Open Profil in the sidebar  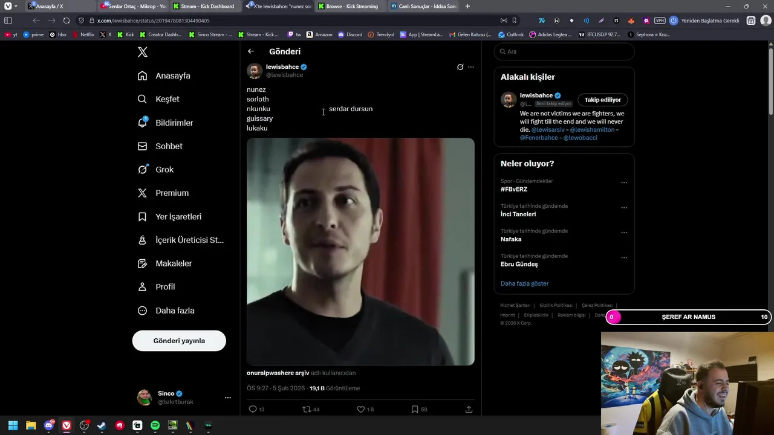pyautogui.click(x=156, y=287)
